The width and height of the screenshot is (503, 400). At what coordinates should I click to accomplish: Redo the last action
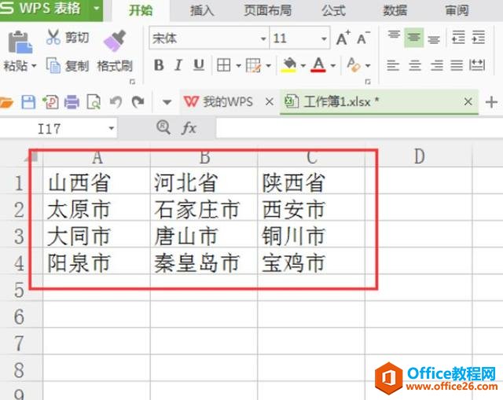138,102
